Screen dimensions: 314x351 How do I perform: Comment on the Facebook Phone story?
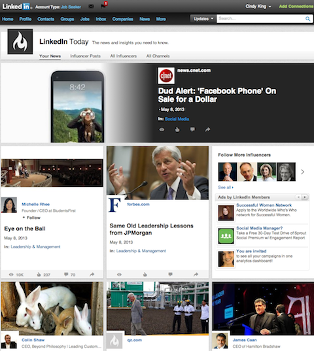[x=192, y=129]
